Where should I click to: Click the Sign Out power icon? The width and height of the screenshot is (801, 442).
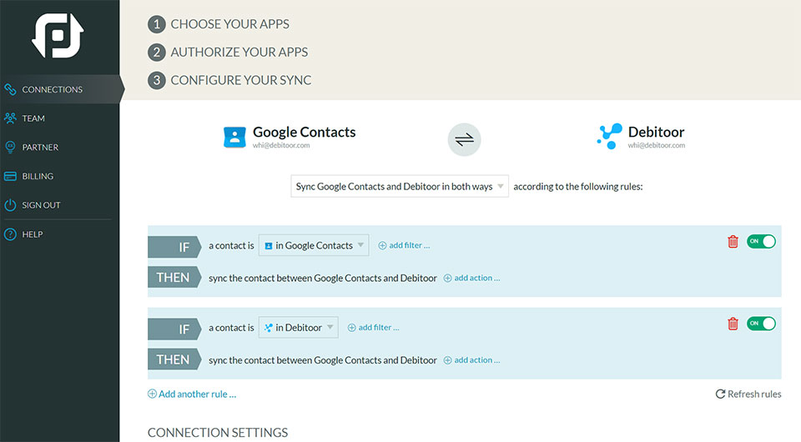(10, 205)
